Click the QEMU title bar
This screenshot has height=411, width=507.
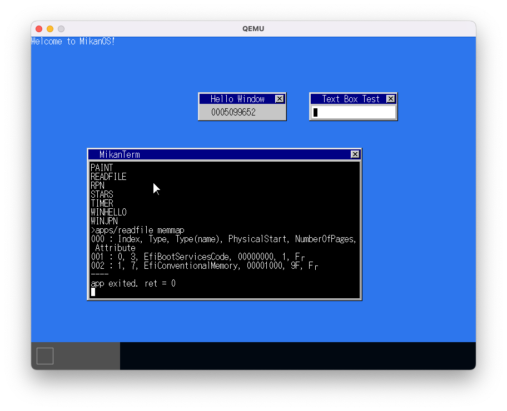click(x=254, y=29)
